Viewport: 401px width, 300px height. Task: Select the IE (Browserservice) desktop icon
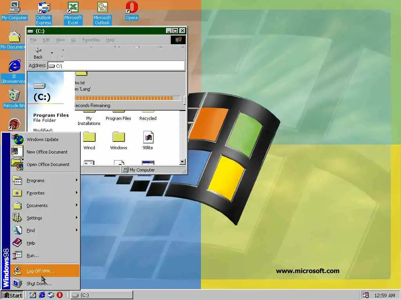click(x=14, y=72)
